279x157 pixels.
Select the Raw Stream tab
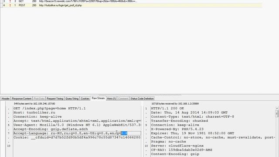pos(98,98)
